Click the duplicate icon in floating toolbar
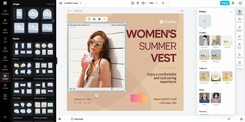Screen dimensions: 245x122 tap(99, 19)
